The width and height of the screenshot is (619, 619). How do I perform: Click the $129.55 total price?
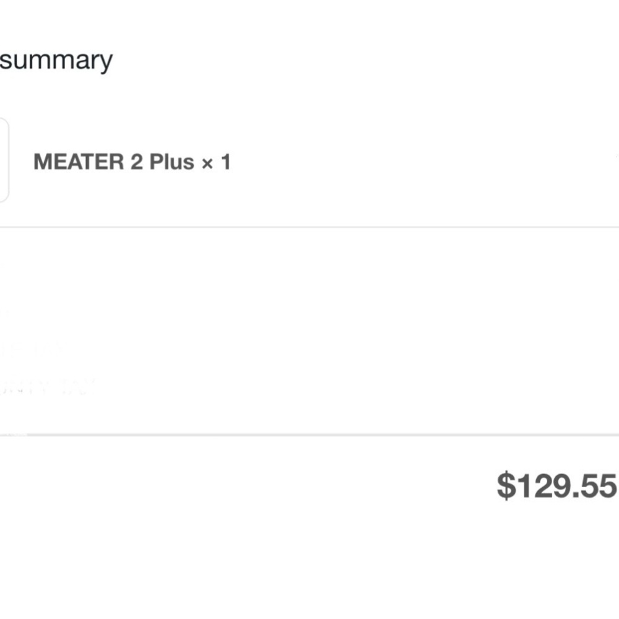(556, 486)
